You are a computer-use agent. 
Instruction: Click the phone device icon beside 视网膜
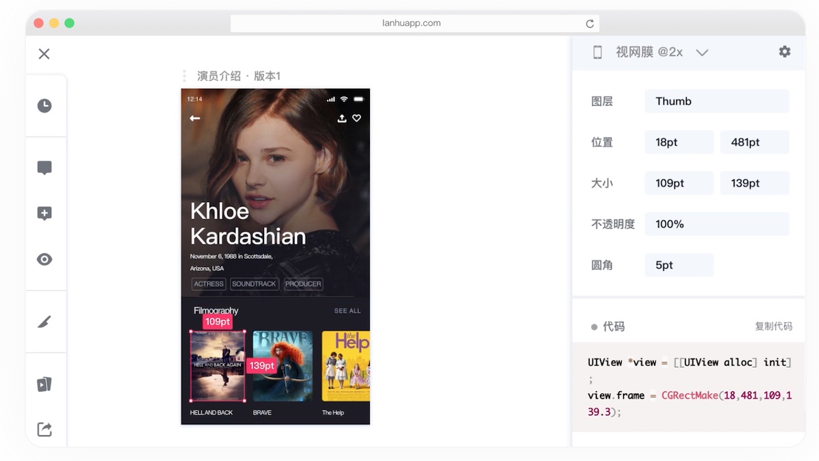coord(597,52)
